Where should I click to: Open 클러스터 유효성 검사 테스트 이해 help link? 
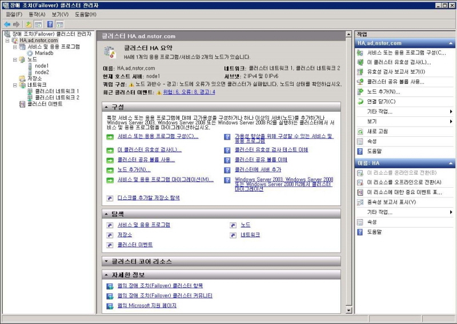(x=271, y=150)
